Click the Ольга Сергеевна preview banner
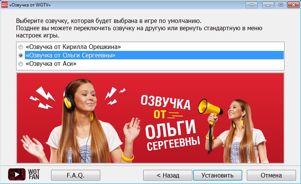The image size is (301, 184). (x=150, y=118)
